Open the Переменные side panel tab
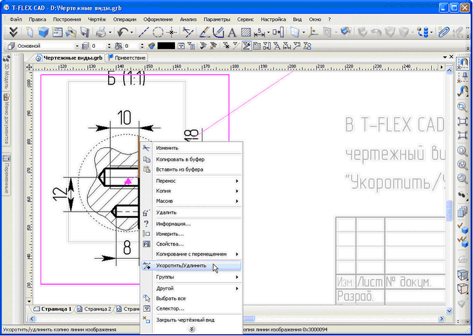The height and width of the screenshot is (336, 473). pyautogui.click(x=6, y=174)
